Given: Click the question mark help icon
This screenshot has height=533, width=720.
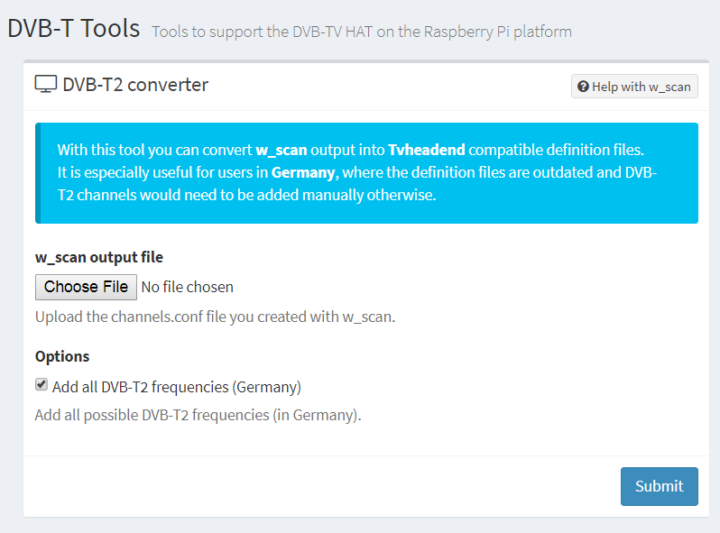Looking at the screenshot, I should click(x=583, y=87).
